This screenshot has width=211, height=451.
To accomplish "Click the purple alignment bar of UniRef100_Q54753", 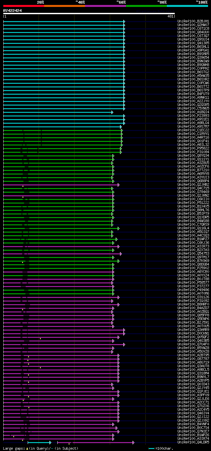I will [63, 253].
